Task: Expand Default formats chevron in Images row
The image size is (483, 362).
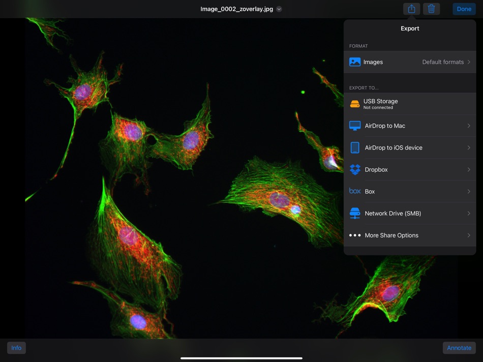Action: [469, 62]
